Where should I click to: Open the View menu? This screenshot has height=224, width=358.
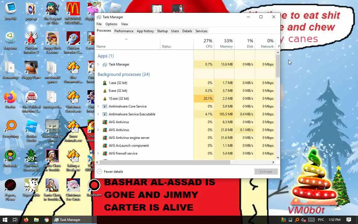click(x=124, y=24)
